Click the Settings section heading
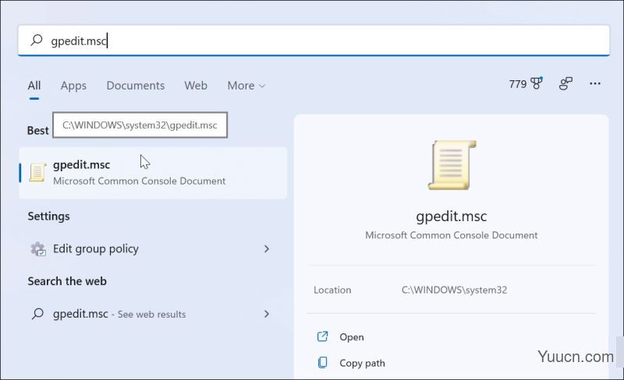 coord(48,216)
